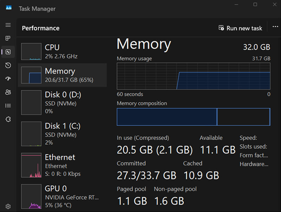The image size is (281, 212).
Task: Select the Performance page icon
Action: click(8, 52)
